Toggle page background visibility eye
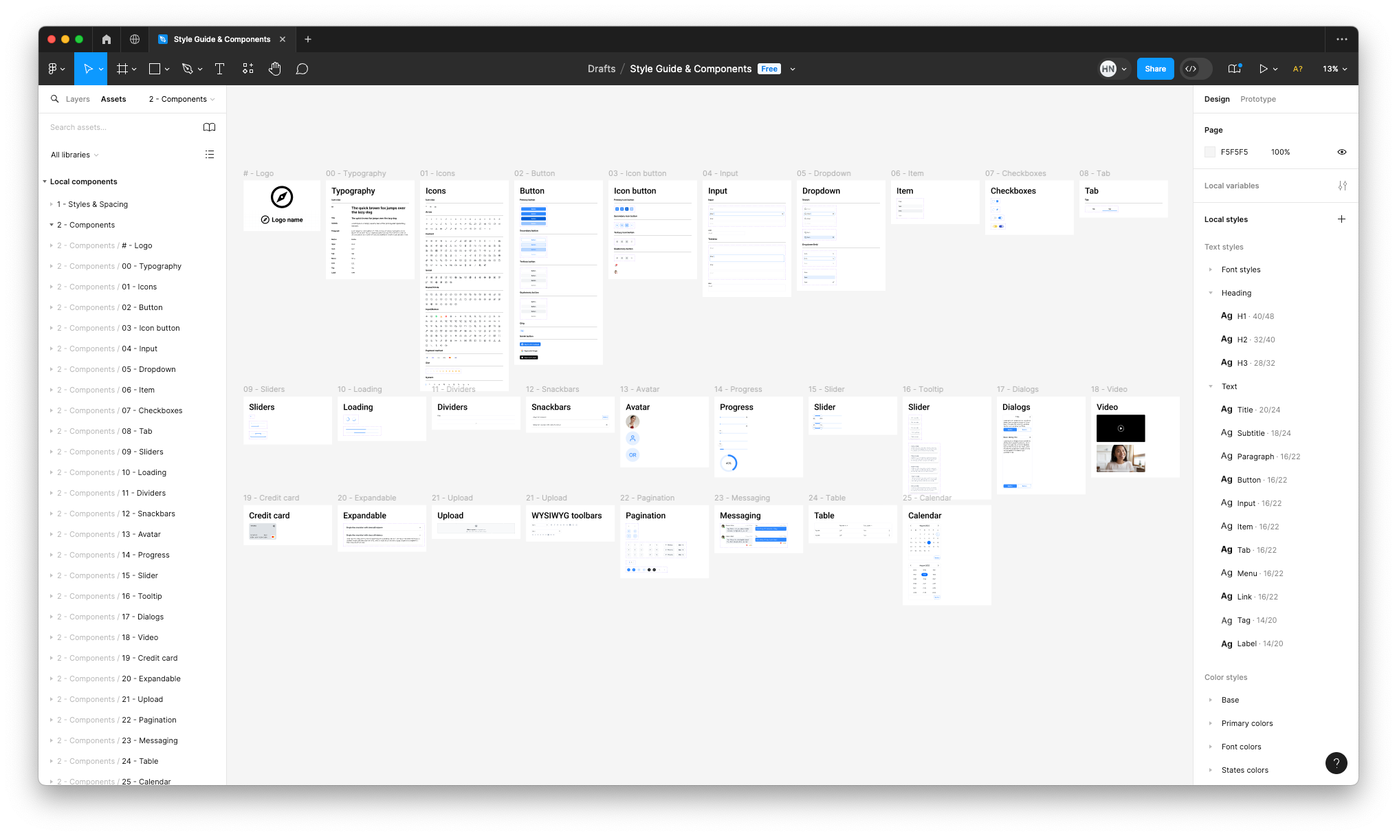Image resolution: width=1397 pixels, height=836 pixels. coord(1341,152)
